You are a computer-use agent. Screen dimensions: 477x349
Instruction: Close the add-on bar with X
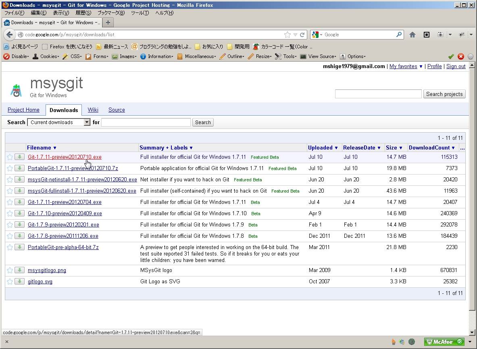coord(7,342)
